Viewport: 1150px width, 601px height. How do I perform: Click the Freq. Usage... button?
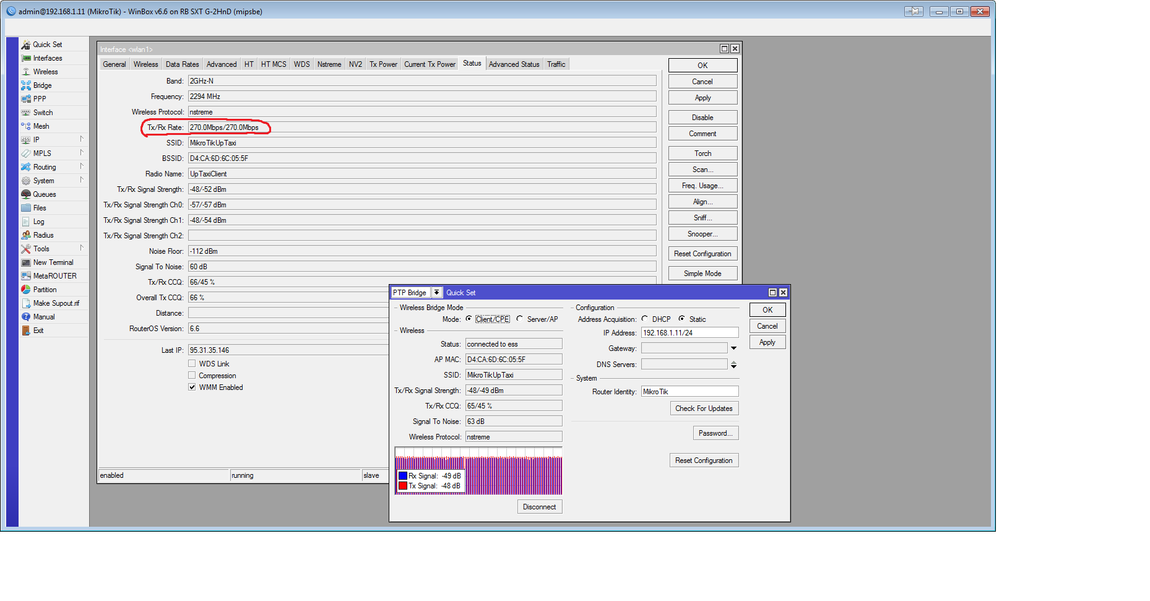pyautogui.click(x=703, y=186)
